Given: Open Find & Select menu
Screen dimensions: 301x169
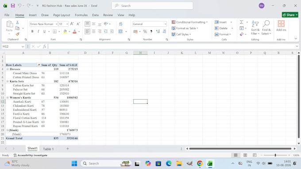Looking at the screenshot, I should 266,28.
